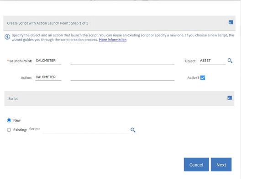
Task: Open the Object lookup magnifier icon
Action: tap(230, 61)
